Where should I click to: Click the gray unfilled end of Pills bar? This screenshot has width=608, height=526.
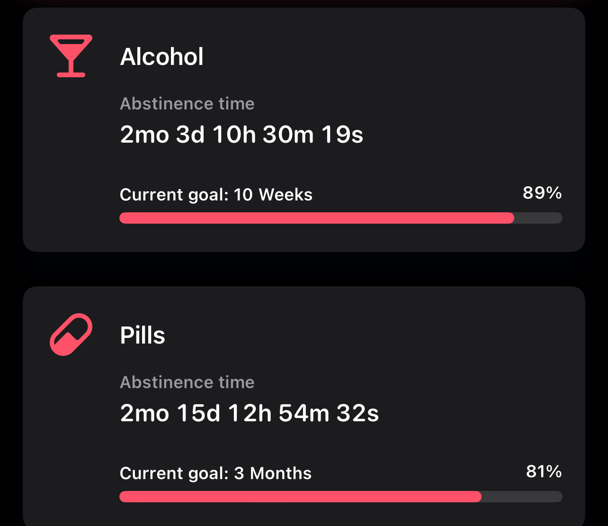tap(522, 497)
